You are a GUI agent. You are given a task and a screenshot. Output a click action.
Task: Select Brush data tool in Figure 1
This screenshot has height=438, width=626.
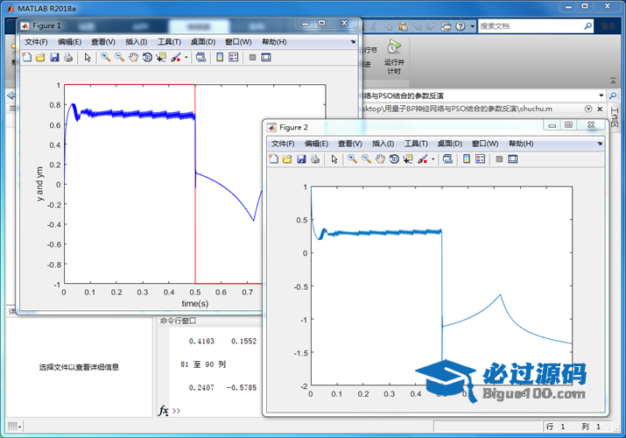tap(176, 58)
